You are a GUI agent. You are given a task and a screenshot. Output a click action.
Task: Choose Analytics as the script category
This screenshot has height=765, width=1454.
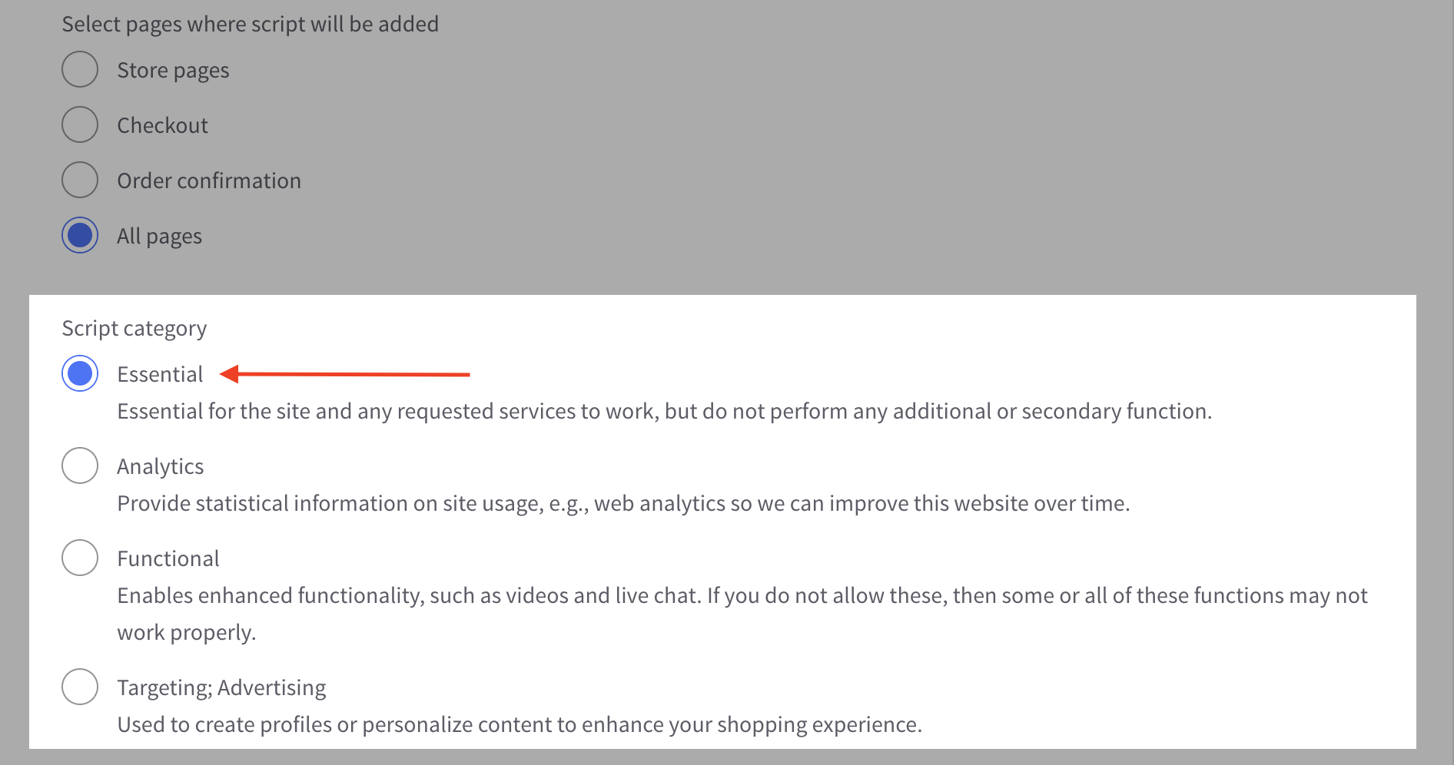(x=79, y=465)
